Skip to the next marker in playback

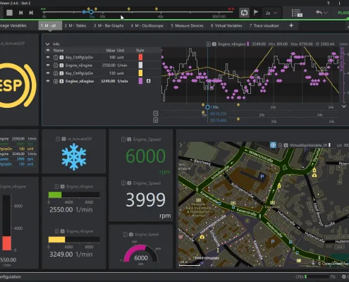pos(31,13)
